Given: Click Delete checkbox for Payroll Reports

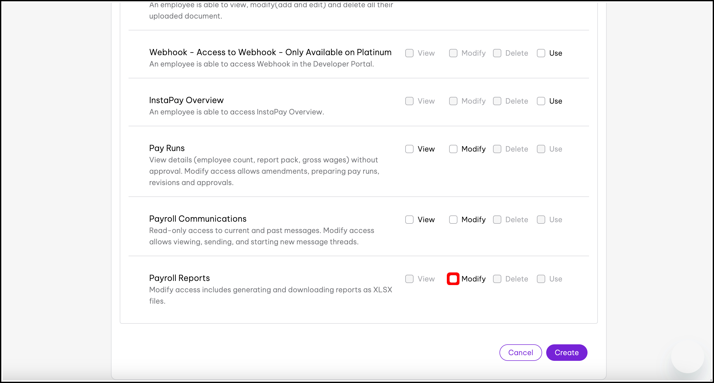Looking at the screenshot, I should coord(497,279).
